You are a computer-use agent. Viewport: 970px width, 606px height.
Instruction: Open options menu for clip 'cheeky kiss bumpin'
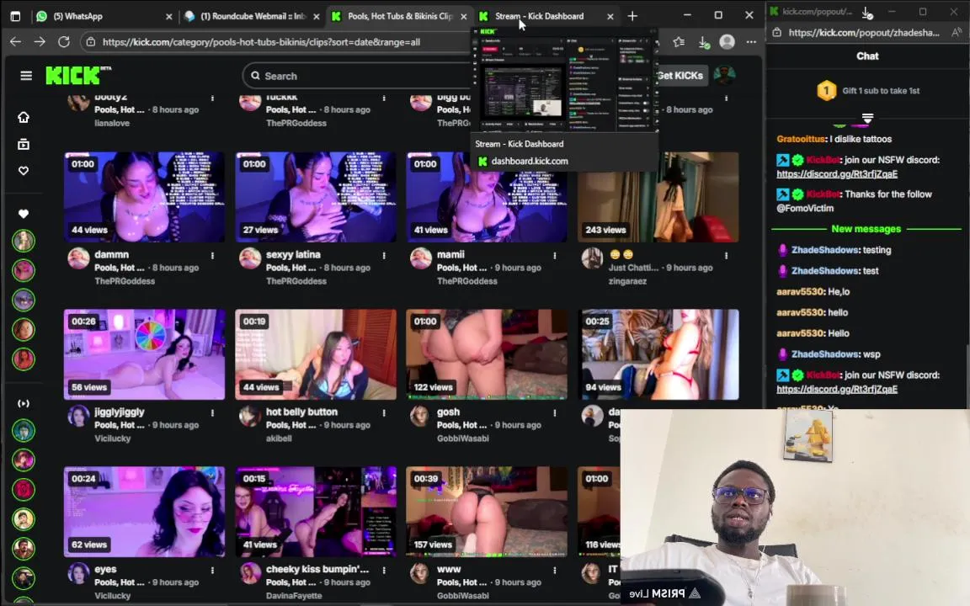click(384, 570)
